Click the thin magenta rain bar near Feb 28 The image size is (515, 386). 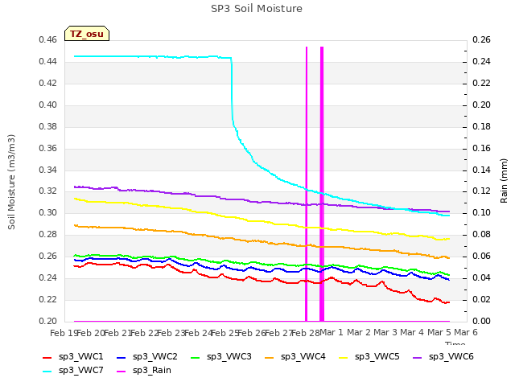(x=307, y=184)
